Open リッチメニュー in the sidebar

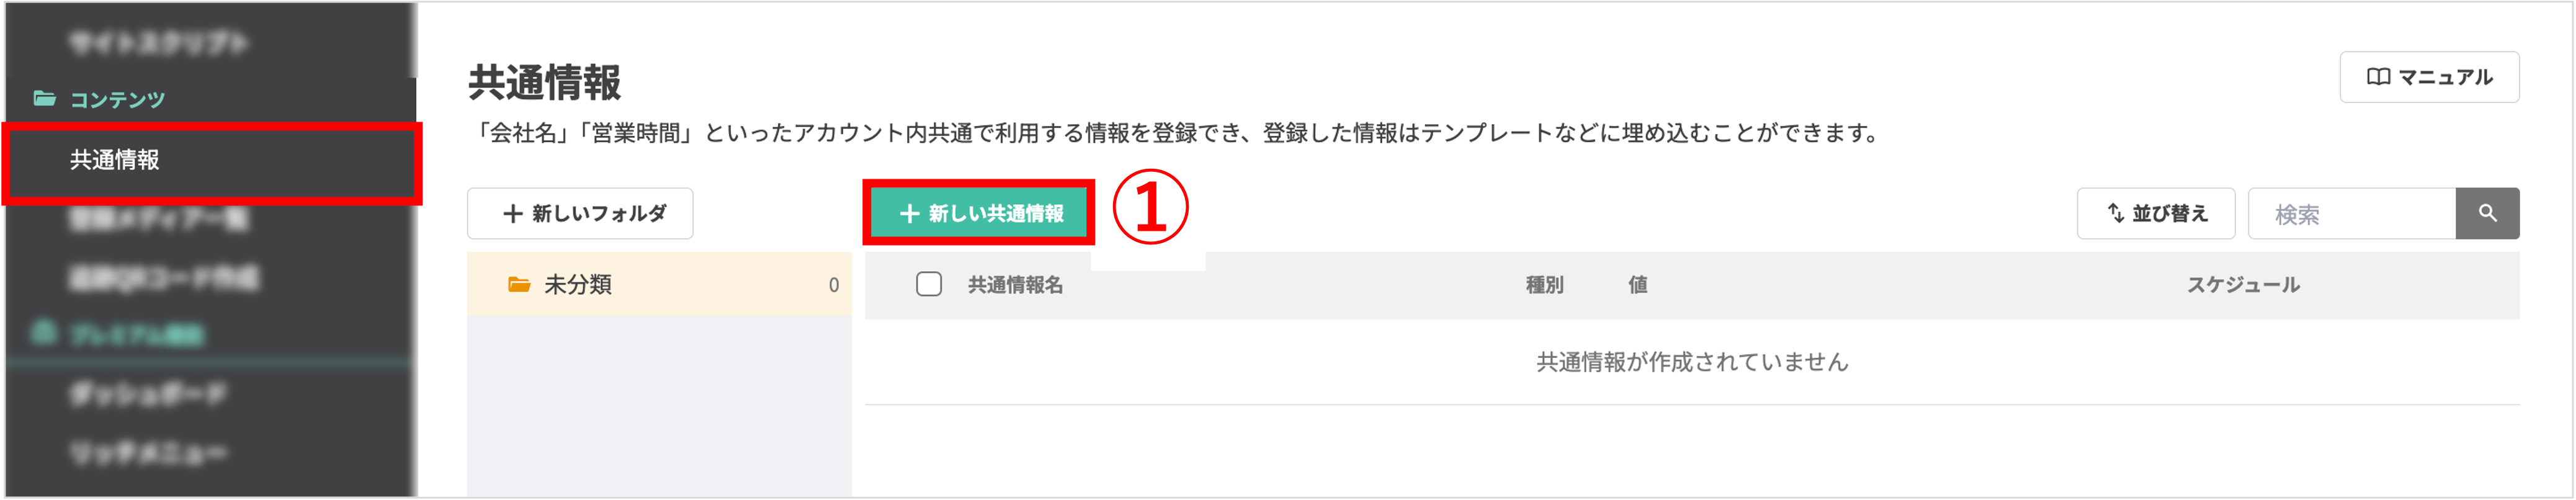148,453
